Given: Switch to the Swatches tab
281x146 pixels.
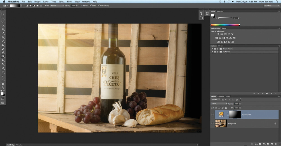Looking at the screenshot, I should click(x=220, y=11).
